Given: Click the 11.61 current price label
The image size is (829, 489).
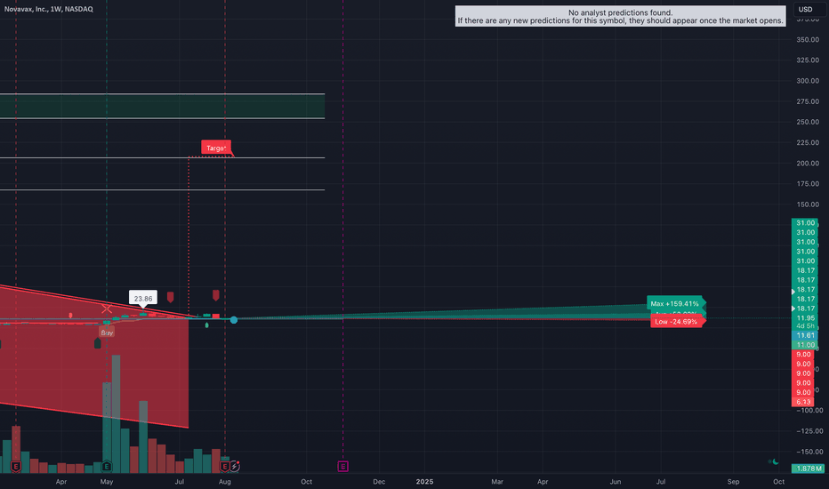Looking at the screenshot, I should click(805, 335).
